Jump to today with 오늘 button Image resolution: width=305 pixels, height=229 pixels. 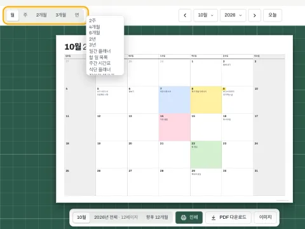click(273, 15)
